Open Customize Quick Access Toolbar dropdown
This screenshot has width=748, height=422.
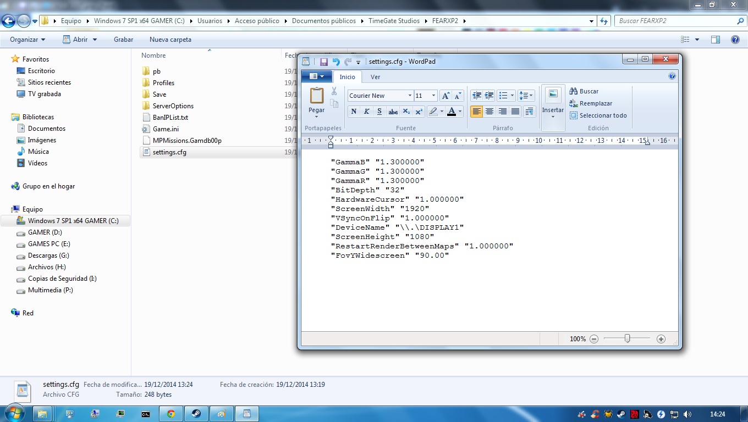[x=359, y=62]
